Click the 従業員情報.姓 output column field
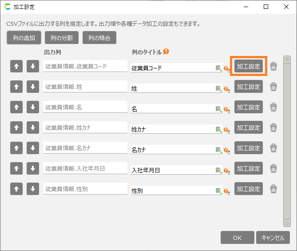Screen dimensions: 297x251 click(85, 87)
